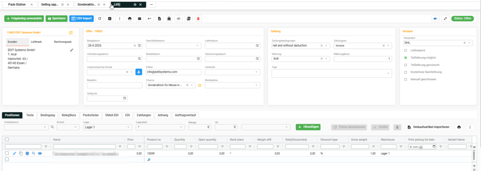Click the refresh icon in top toolbar
Screen dimensions: 481x171
click(100, 19)
